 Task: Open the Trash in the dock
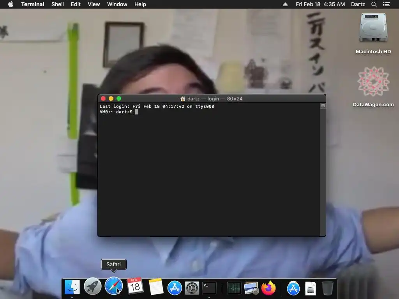pos(327,288)
